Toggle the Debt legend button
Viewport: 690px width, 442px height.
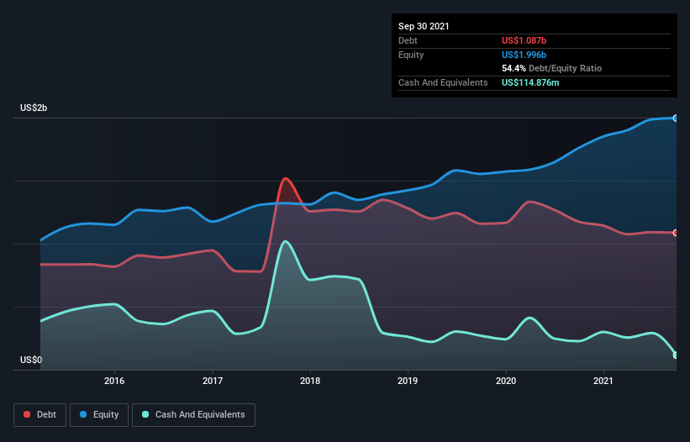click(x=40, y=415)
